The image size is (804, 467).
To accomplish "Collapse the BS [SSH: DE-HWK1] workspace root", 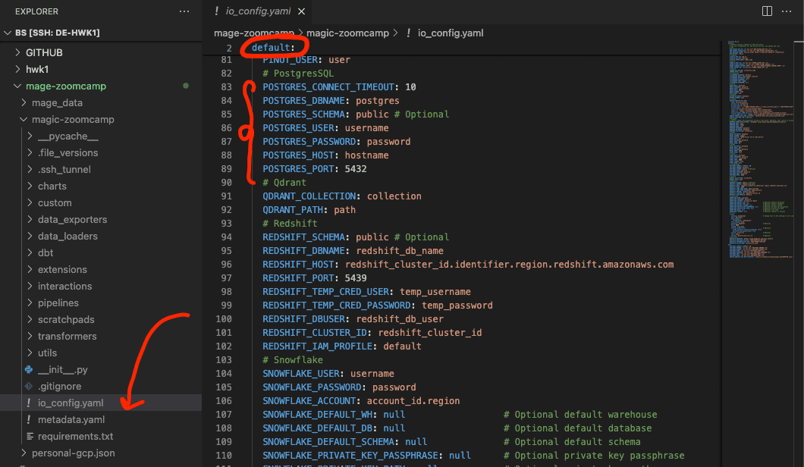I will [x=8, y=33].
